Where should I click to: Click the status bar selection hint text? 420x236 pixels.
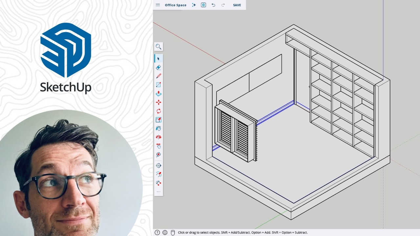243,232
